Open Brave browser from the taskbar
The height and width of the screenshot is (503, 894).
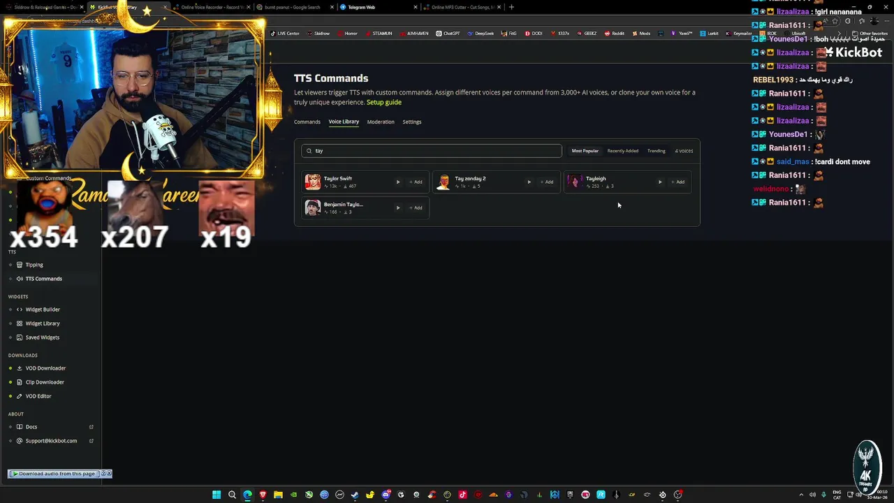coord(263,495)
